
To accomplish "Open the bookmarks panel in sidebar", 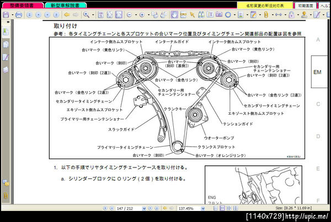I will tap(6, 31).
